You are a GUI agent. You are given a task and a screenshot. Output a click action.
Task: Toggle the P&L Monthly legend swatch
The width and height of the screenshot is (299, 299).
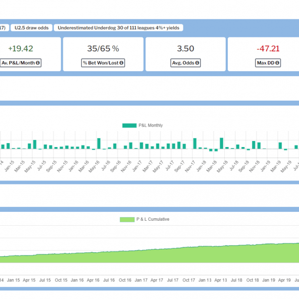click(x=130, y=126)
